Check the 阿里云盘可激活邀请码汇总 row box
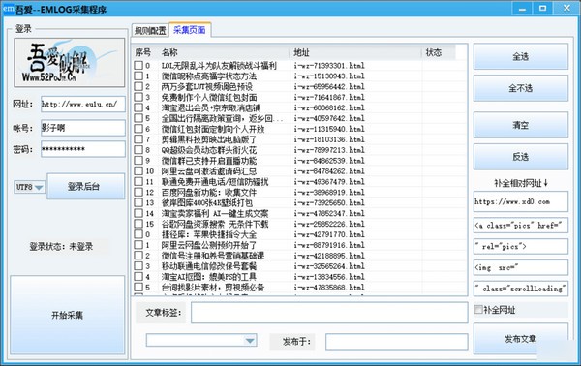This screenshot has width=581, height=366. pyautogui.click(x=138, y=171)
